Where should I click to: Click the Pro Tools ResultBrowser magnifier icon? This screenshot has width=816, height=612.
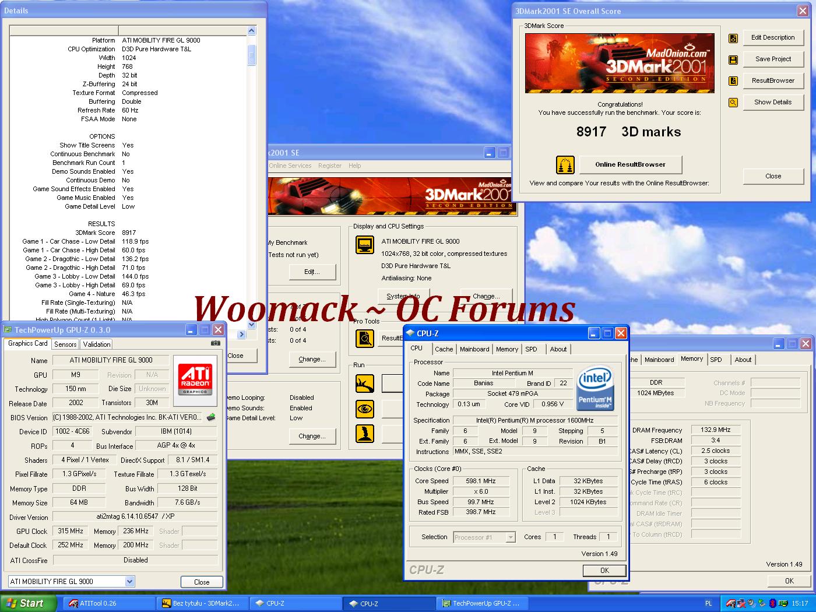pyautogui.click(x=365, y=338)
